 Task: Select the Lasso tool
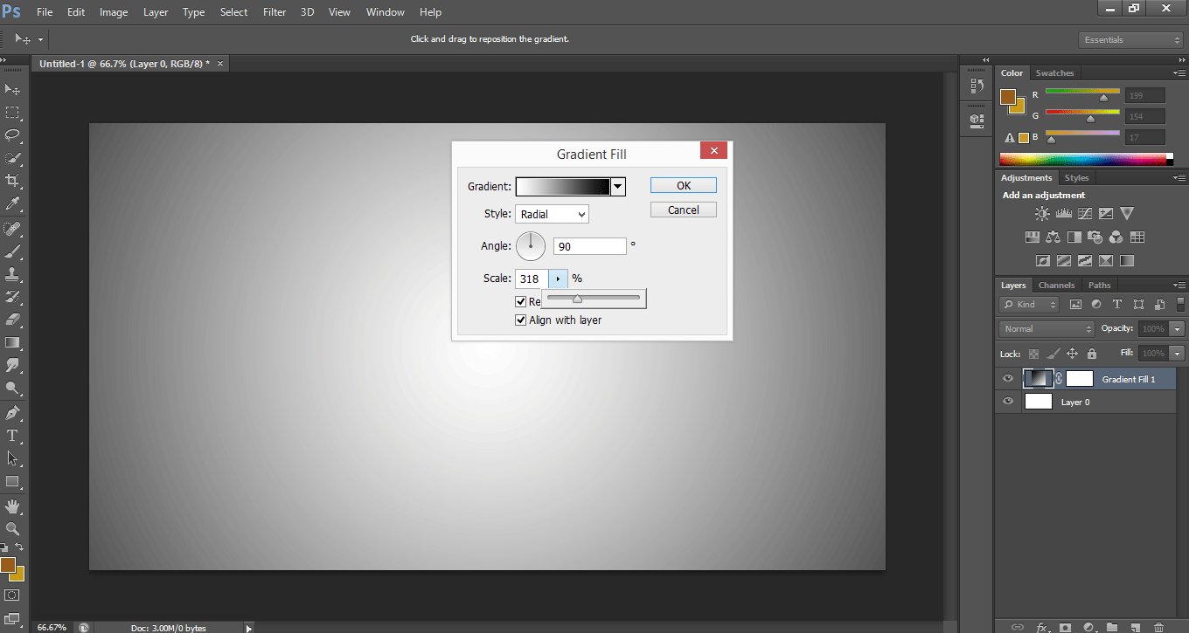[x=13, y=135]
